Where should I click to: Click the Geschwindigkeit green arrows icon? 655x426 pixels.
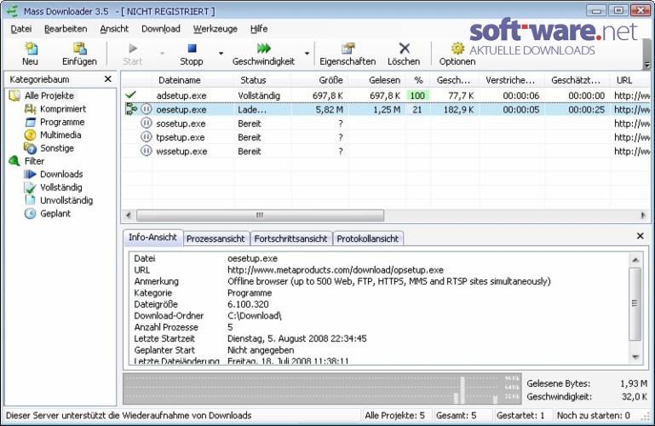tap(263, 49)
